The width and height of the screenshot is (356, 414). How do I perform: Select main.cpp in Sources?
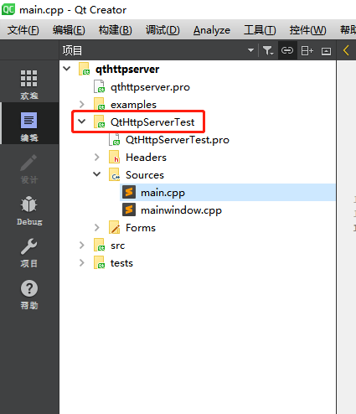tap(163, 193)
